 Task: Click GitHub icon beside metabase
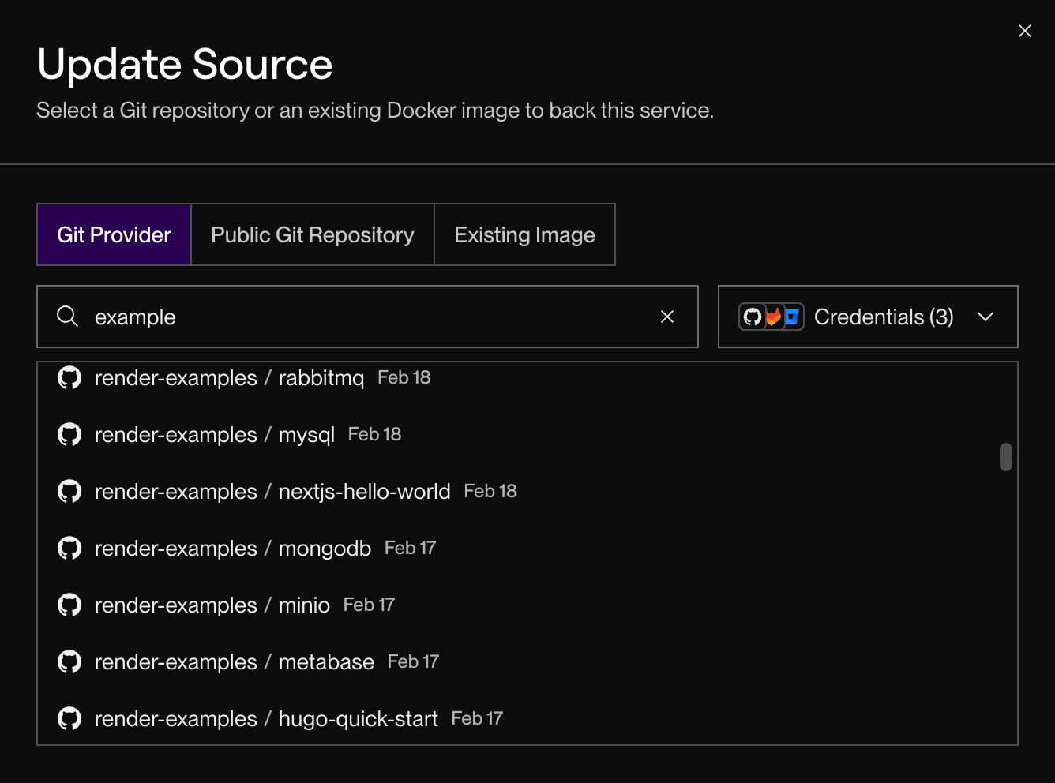tap(69, 662)
